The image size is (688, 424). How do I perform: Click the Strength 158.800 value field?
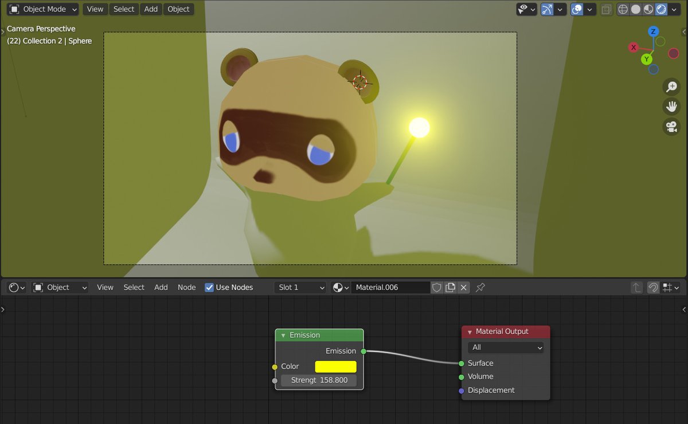(x=318, y=380)
